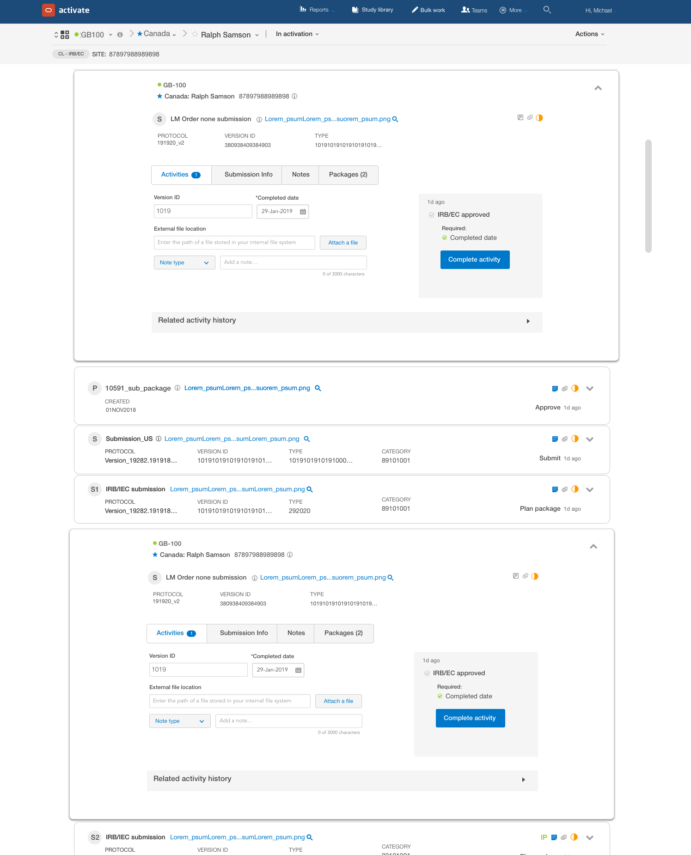Expand the first Related activity history section
Viewport: 691px width, 855px height.
(528, 321)
